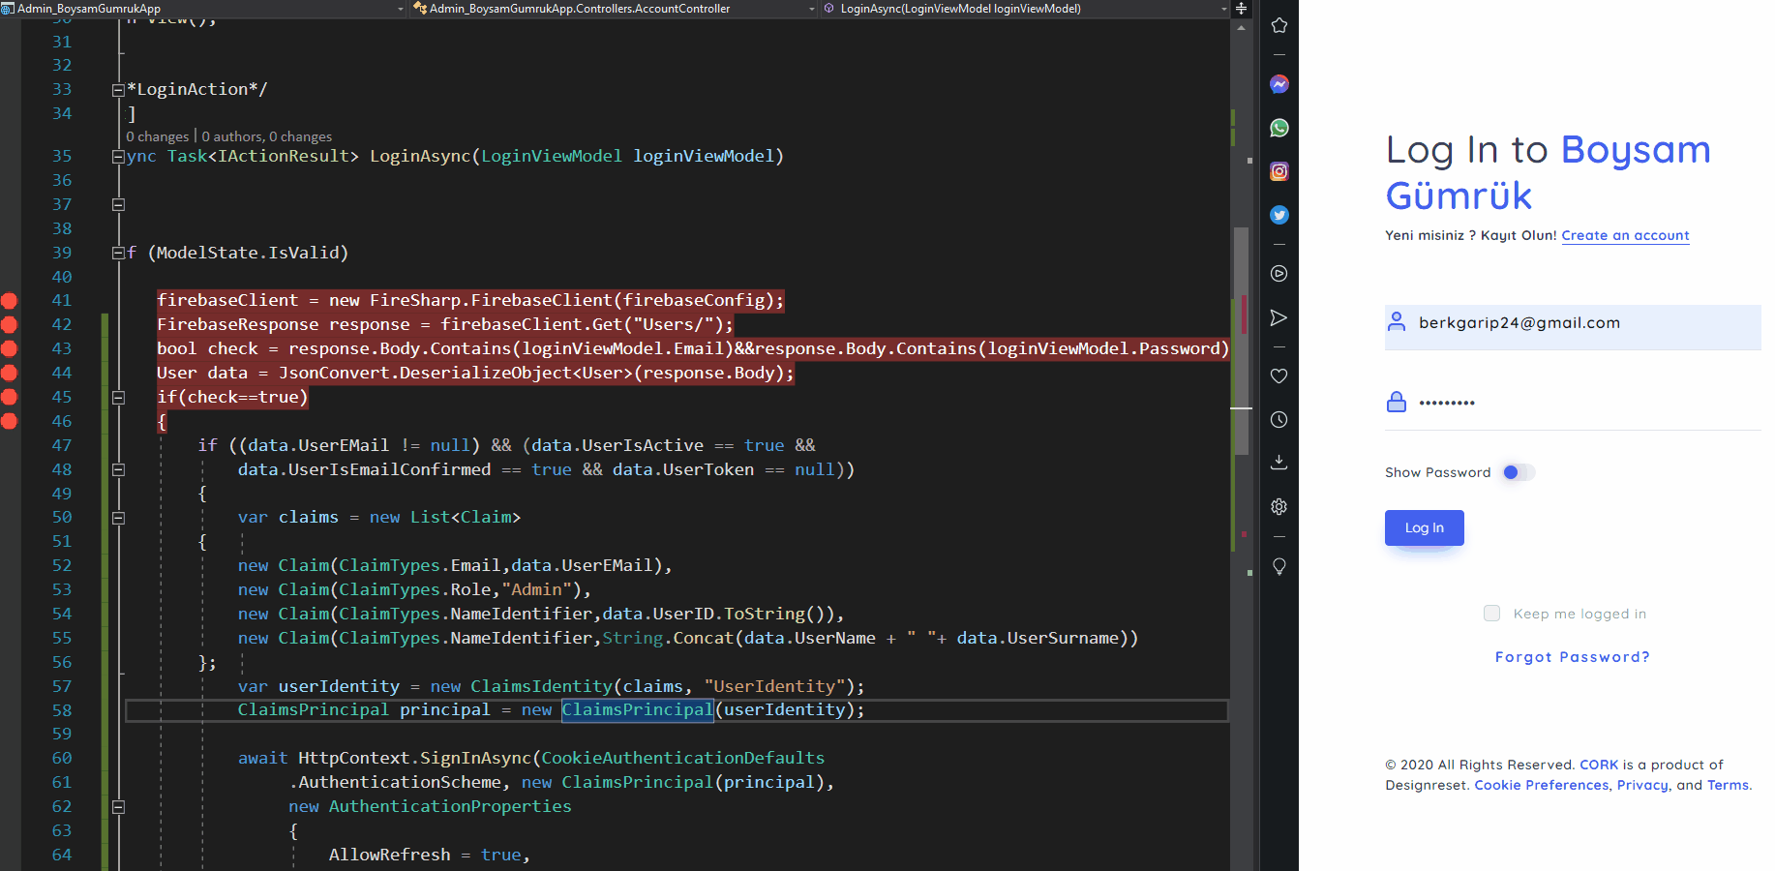The height and width of the screenshot is (871, 1775).
Task: Click the Create an account link
Action: point(1625,235)
